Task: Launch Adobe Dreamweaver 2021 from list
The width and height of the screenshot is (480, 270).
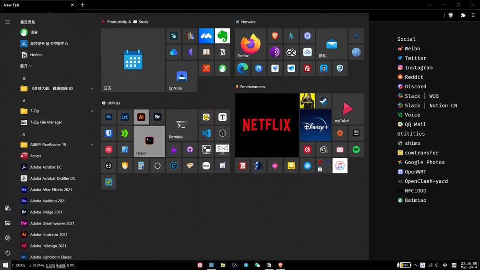Action: pyautogui.click(x=57, y=223)
